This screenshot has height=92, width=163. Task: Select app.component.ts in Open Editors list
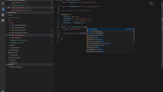30,8
